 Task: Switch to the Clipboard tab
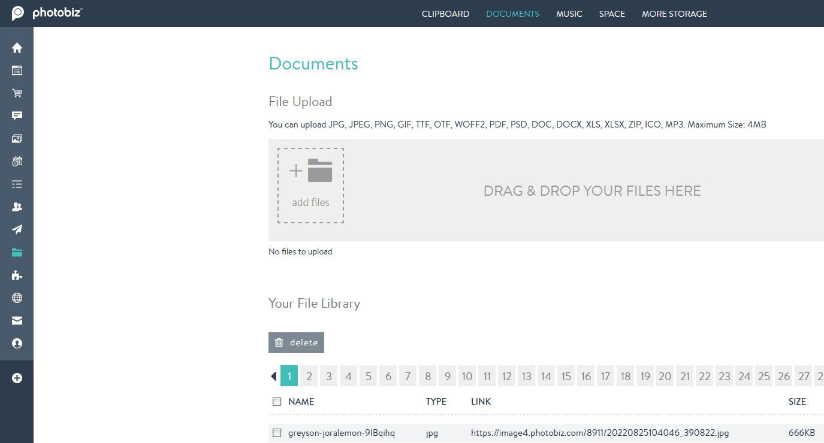[445, 14]
